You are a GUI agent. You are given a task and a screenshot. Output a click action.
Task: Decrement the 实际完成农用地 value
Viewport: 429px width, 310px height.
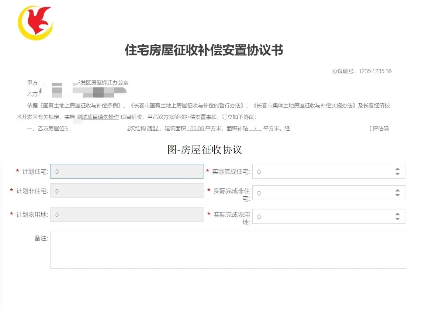point(397,219)
